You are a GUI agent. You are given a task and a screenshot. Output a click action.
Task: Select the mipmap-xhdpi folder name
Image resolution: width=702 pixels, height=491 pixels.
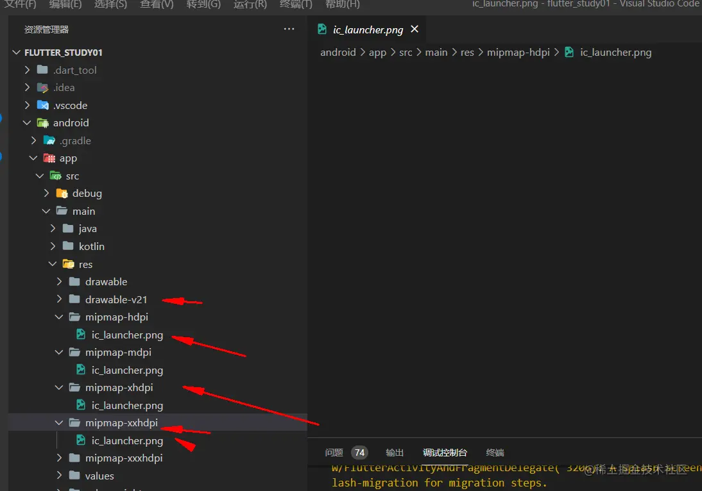(119, 388)
